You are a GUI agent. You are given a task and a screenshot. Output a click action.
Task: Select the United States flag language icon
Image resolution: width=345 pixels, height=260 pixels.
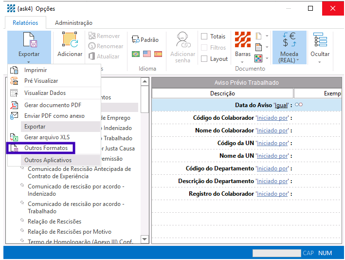click(146, 54)
